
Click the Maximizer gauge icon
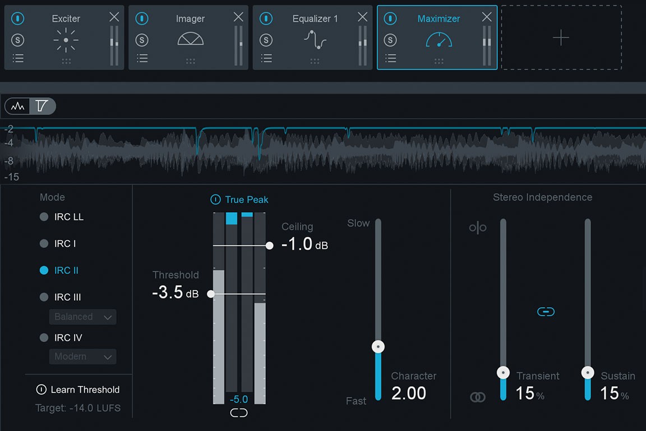[439, 39]
